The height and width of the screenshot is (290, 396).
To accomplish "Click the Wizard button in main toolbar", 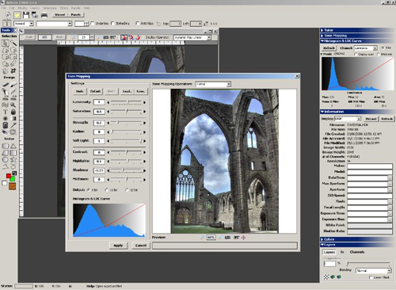I will [60, 15].
